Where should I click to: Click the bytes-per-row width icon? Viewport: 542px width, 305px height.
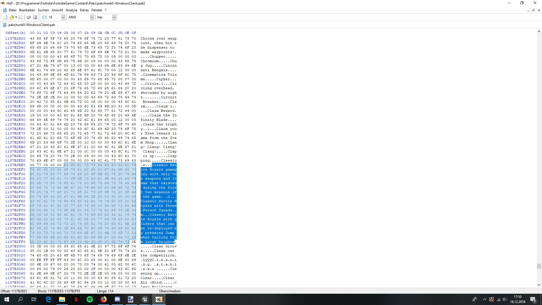tap(44, 17)
